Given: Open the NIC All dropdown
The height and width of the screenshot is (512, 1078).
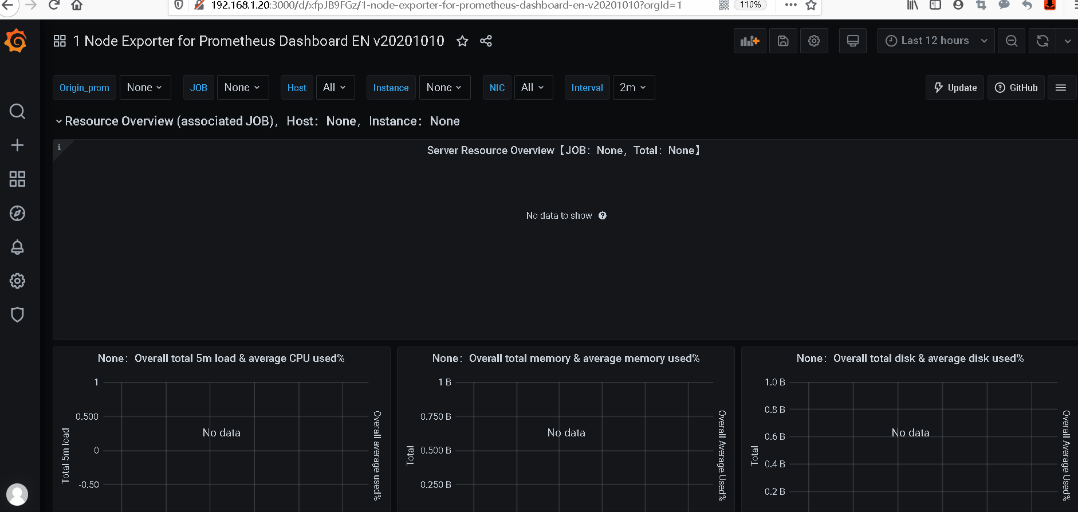Looking at the screenshot, I should 533,87.
